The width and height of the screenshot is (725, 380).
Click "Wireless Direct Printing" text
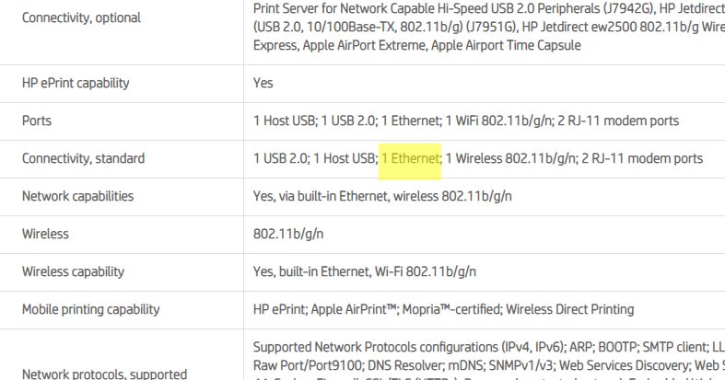coord(569,309)
